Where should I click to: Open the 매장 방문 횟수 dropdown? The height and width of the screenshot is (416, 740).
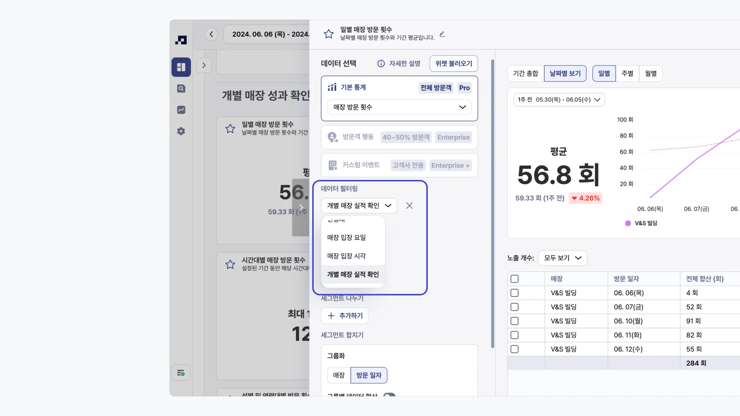[x=399, y=107]
